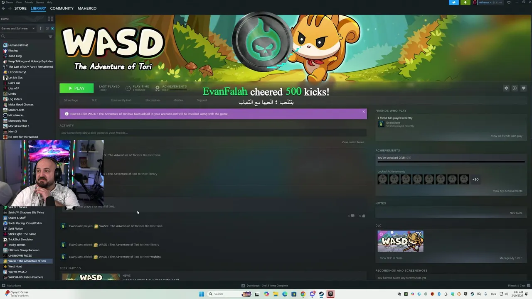The height and width of the screenshot is (299, 532).
Task: Switch to Big Picture mode icon
Action: coord(509,2)
